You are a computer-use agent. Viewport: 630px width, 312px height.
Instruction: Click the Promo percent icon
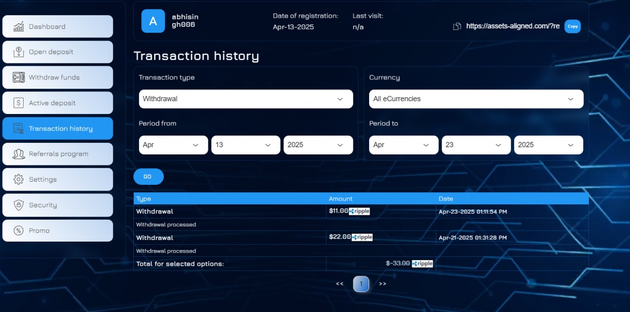pos(19,231)
